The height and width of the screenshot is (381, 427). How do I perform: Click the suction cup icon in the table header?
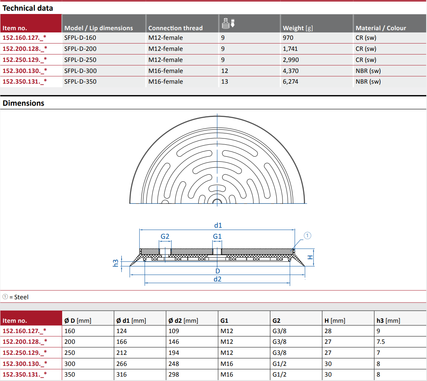click(x=228, y=23)
